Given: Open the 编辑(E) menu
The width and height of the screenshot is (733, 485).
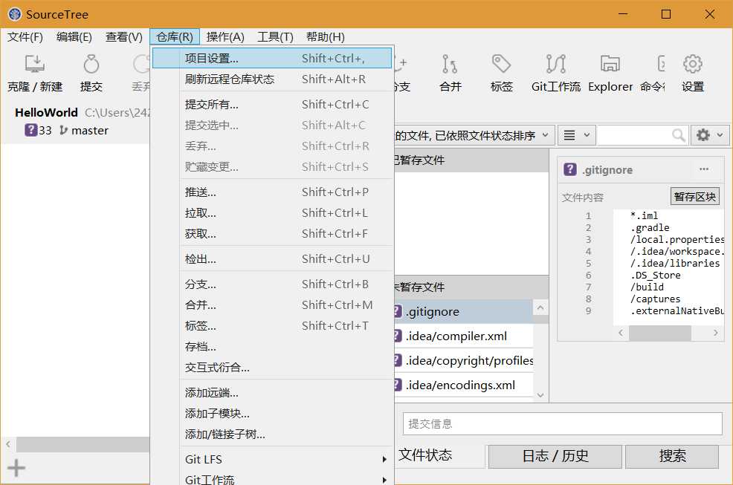Looking at the screenshot, I should tap(74, 37).
